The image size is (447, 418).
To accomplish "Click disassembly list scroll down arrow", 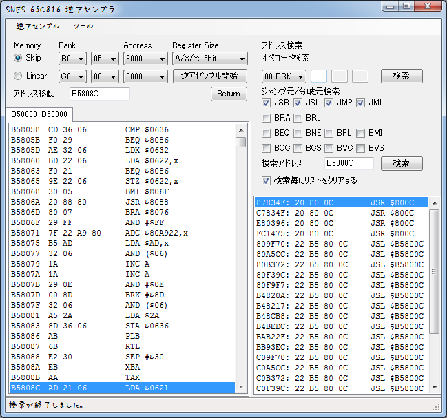I will click(x=241, y=386).
